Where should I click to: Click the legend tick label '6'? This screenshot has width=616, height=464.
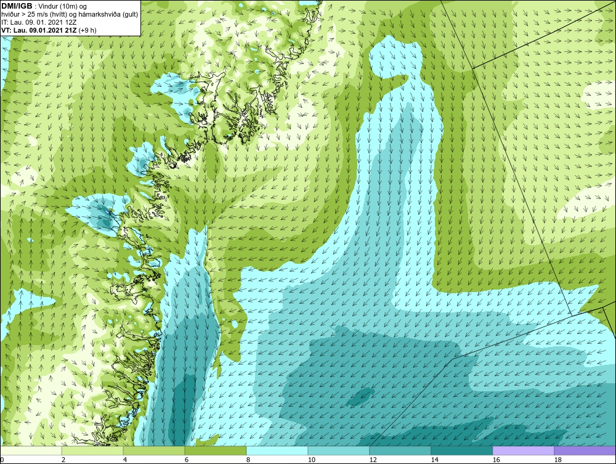[x=186, y=460]
